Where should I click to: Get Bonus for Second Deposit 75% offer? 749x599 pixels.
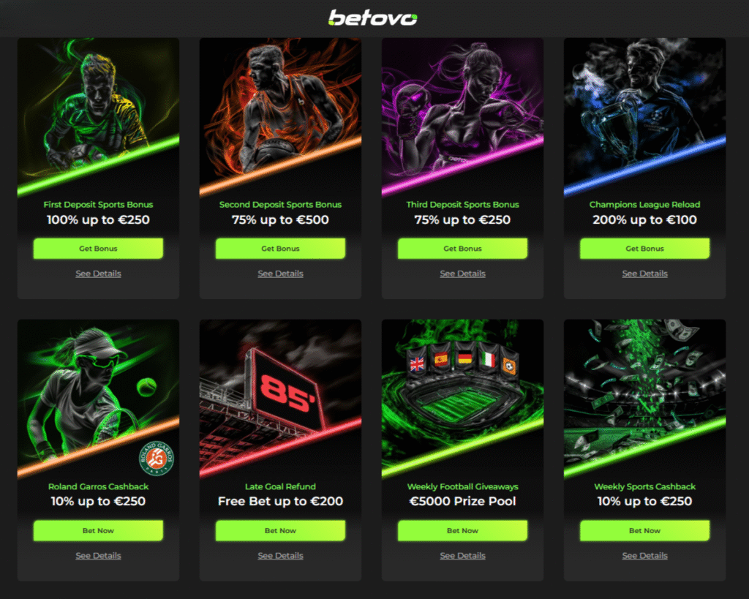pos(280,249)
